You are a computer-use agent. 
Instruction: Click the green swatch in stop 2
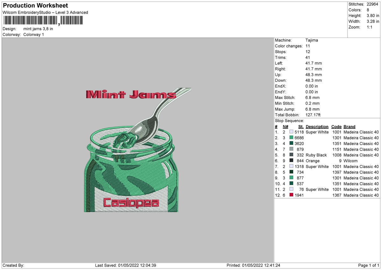coord(291,138)
